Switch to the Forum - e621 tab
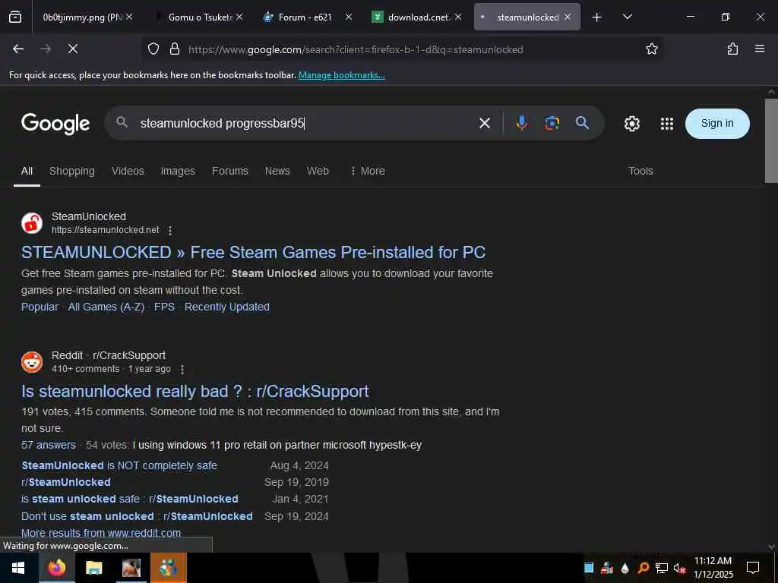Image resolution: width=778 pixels, height=583 pixels. tap(305, 17)
